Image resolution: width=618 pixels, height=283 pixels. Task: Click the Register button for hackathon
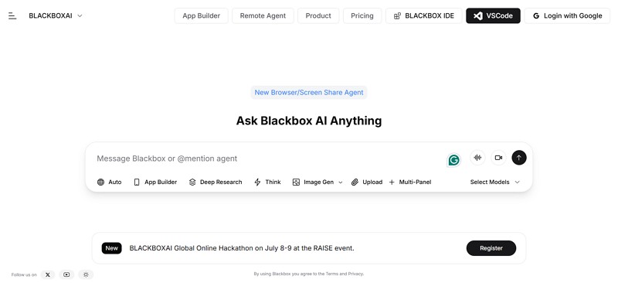pos(491,248)
